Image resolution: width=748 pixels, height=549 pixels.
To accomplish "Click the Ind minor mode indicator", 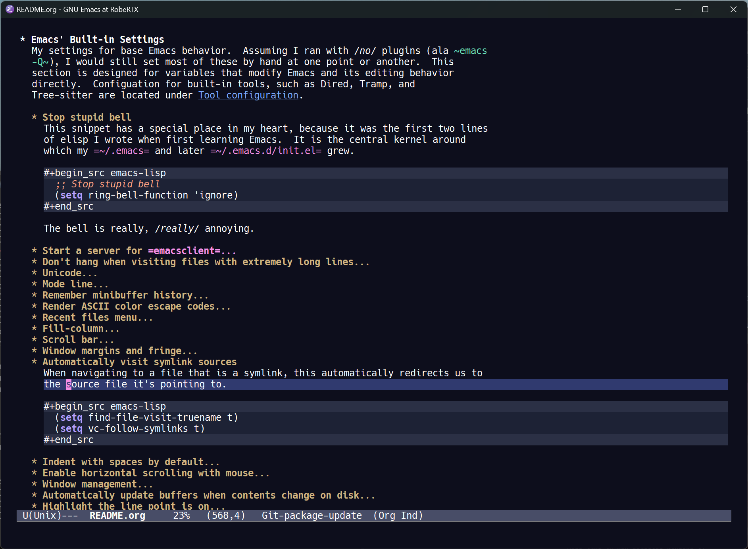I will (410, 516).
